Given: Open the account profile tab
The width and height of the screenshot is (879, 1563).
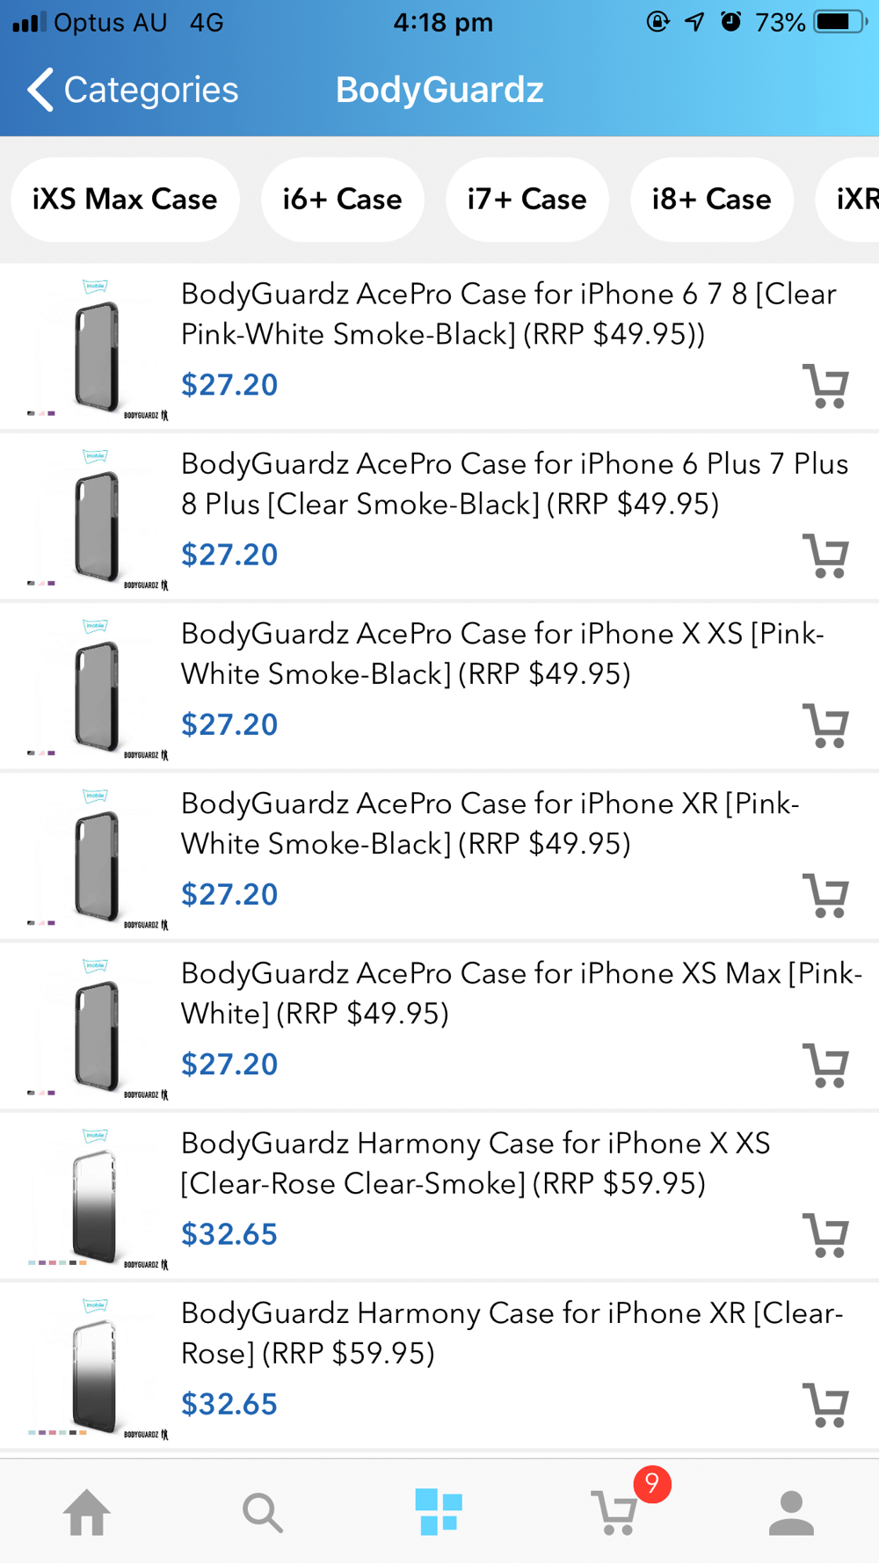Looking at the screenshot, I should [x=791, y=1513].
